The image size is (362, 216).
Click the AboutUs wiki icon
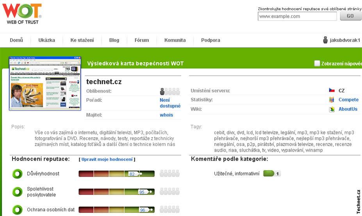tap(332, 109)
